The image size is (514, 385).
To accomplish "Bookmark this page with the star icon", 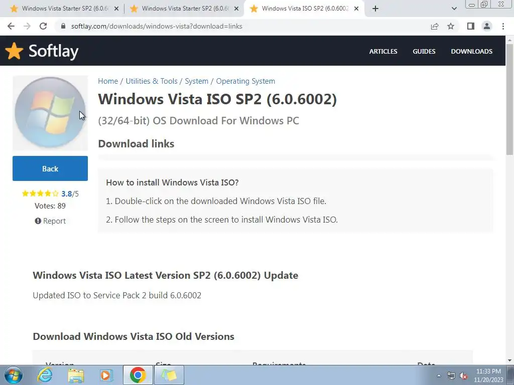I will tap(451, 26).
